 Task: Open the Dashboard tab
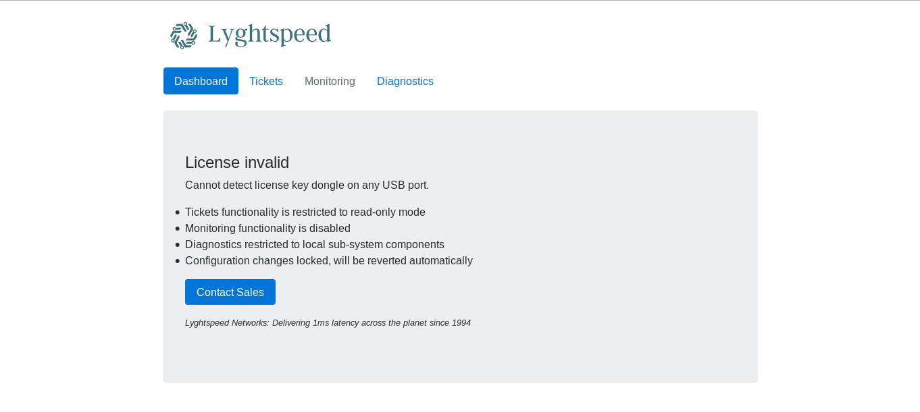coord(201,81)
